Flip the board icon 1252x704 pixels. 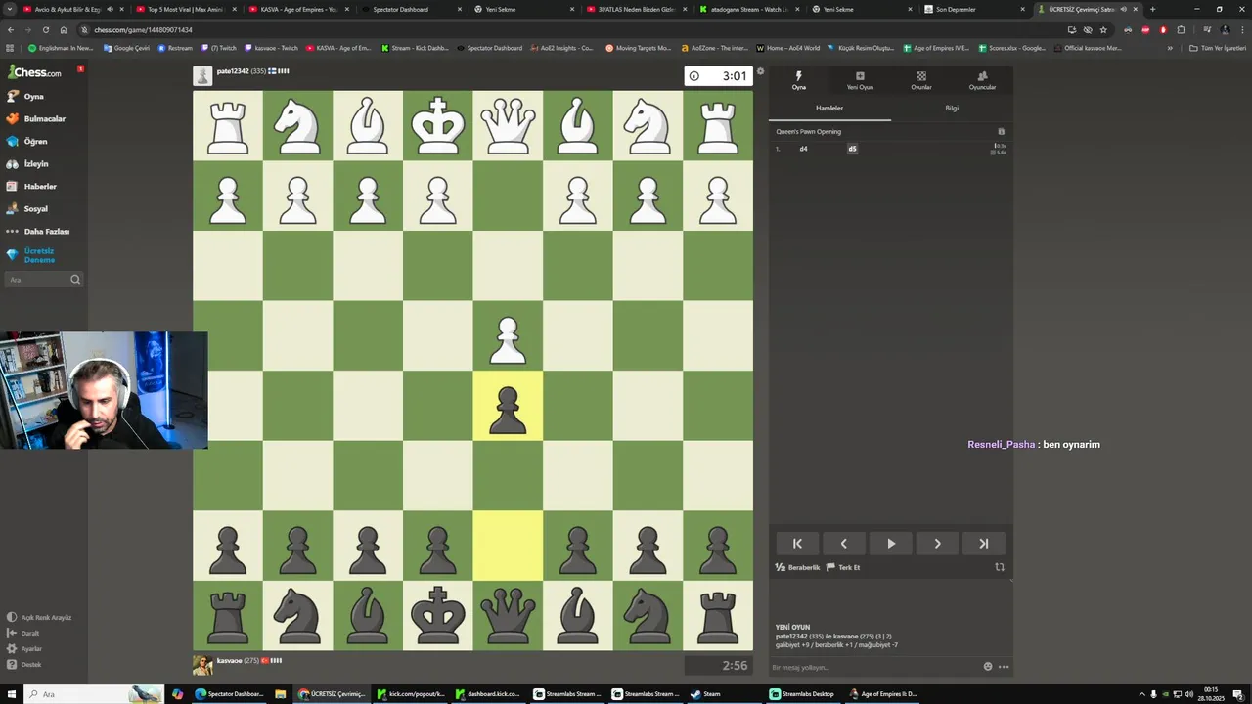[x=1000, y=567]
